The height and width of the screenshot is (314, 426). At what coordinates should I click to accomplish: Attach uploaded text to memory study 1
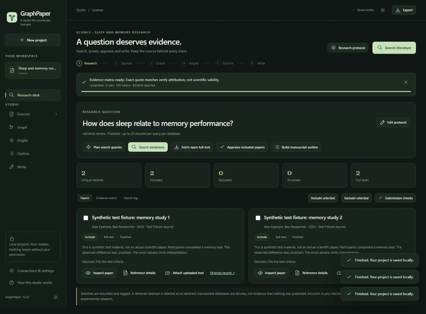(x=184, y=273)
